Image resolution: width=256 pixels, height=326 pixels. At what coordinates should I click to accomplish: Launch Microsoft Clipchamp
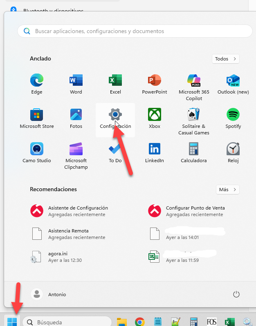[x=76, y=156]
